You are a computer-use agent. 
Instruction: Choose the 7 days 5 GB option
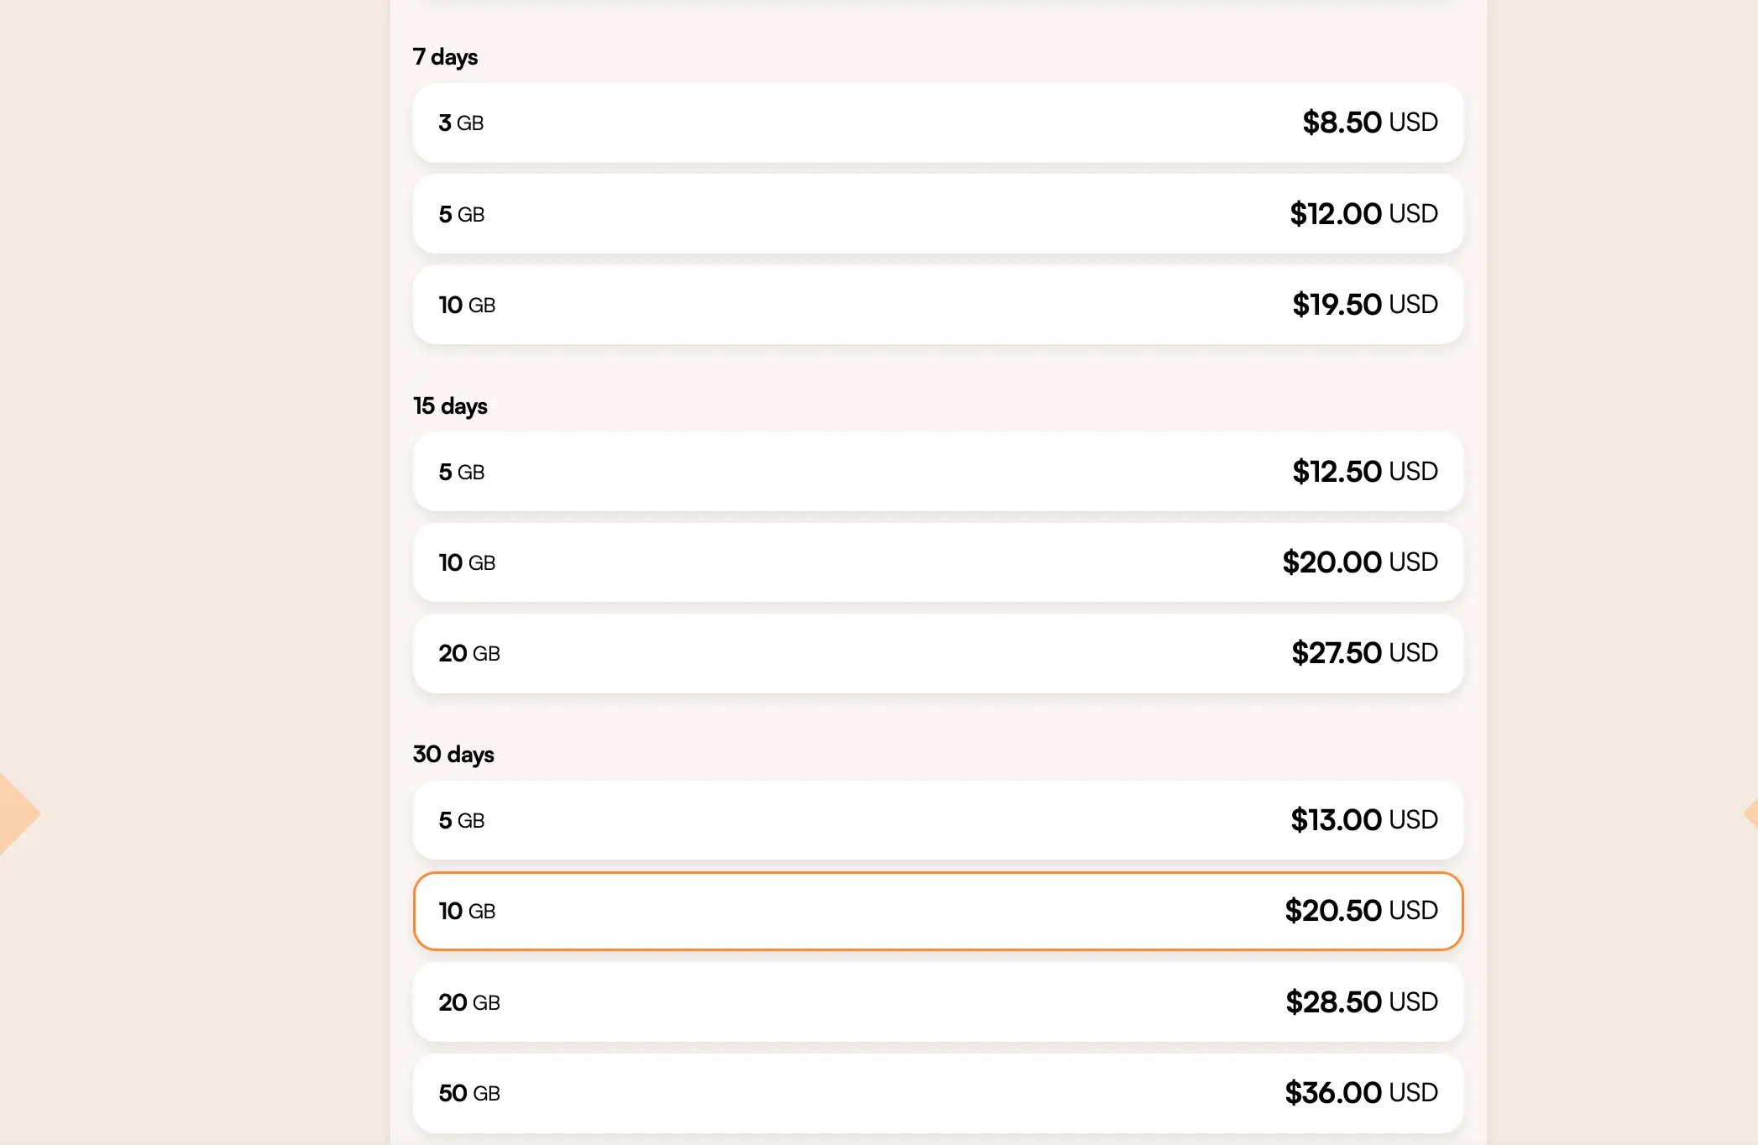938,214
